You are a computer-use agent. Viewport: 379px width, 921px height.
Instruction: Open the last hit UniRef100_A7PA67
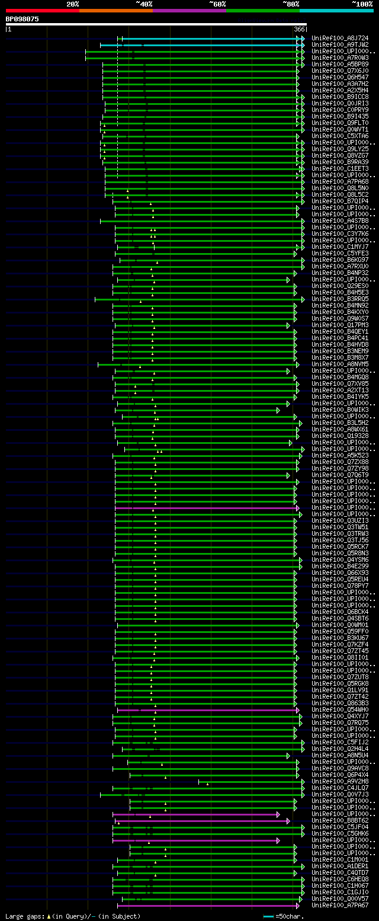click(340, 906)
